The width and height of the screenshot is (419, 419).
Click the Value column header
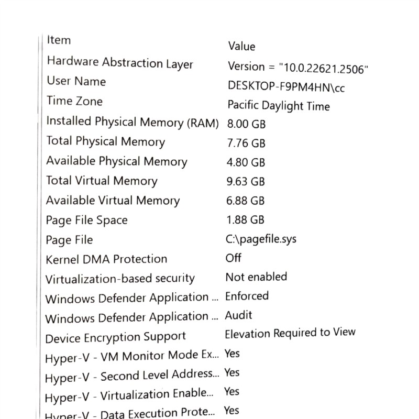pyautogui.click(x=241, y=47)
